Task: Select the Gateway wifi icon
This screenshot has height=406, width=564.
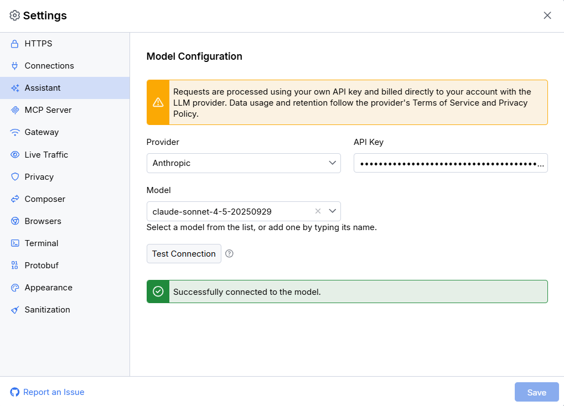Action: [14, 132]
